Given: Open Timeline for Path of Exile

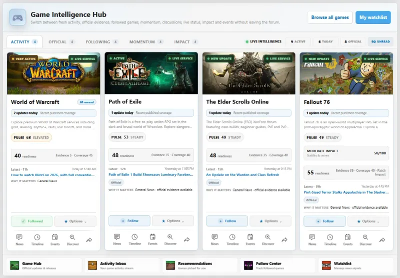Looking at the screenshot, I should point(134,240).
